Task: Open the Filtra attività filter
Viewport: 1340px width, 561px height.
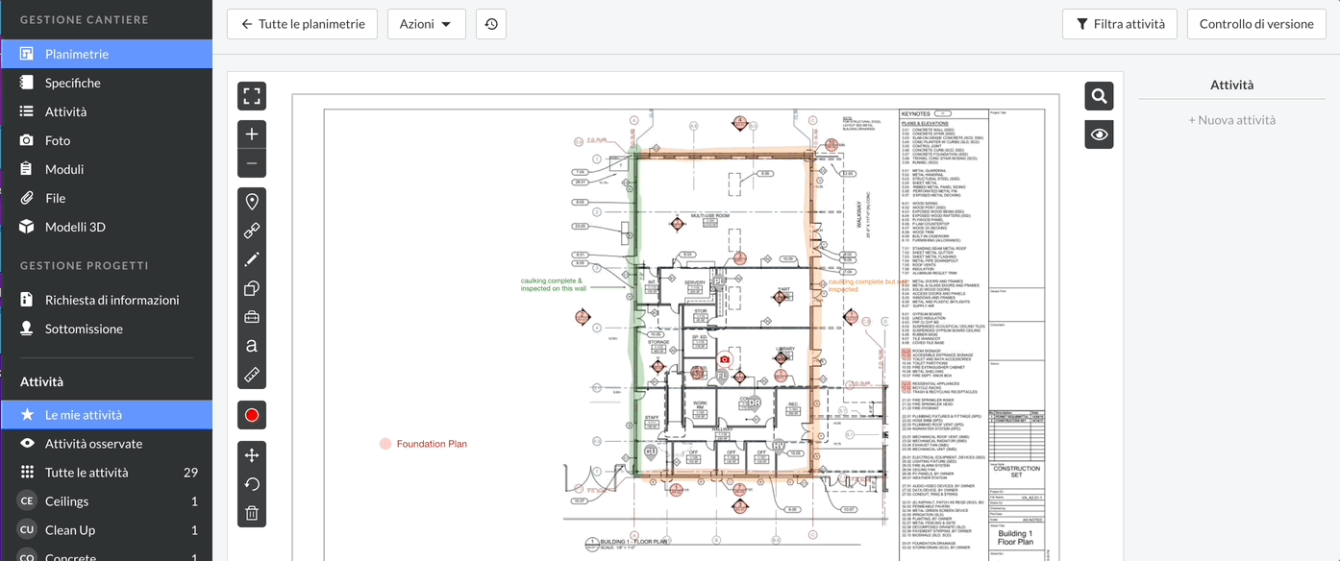Action: click(x=1120, y=24)
